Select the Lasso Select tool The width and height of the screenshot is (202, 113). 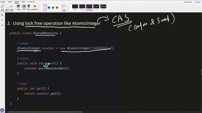tap(7, 8)
